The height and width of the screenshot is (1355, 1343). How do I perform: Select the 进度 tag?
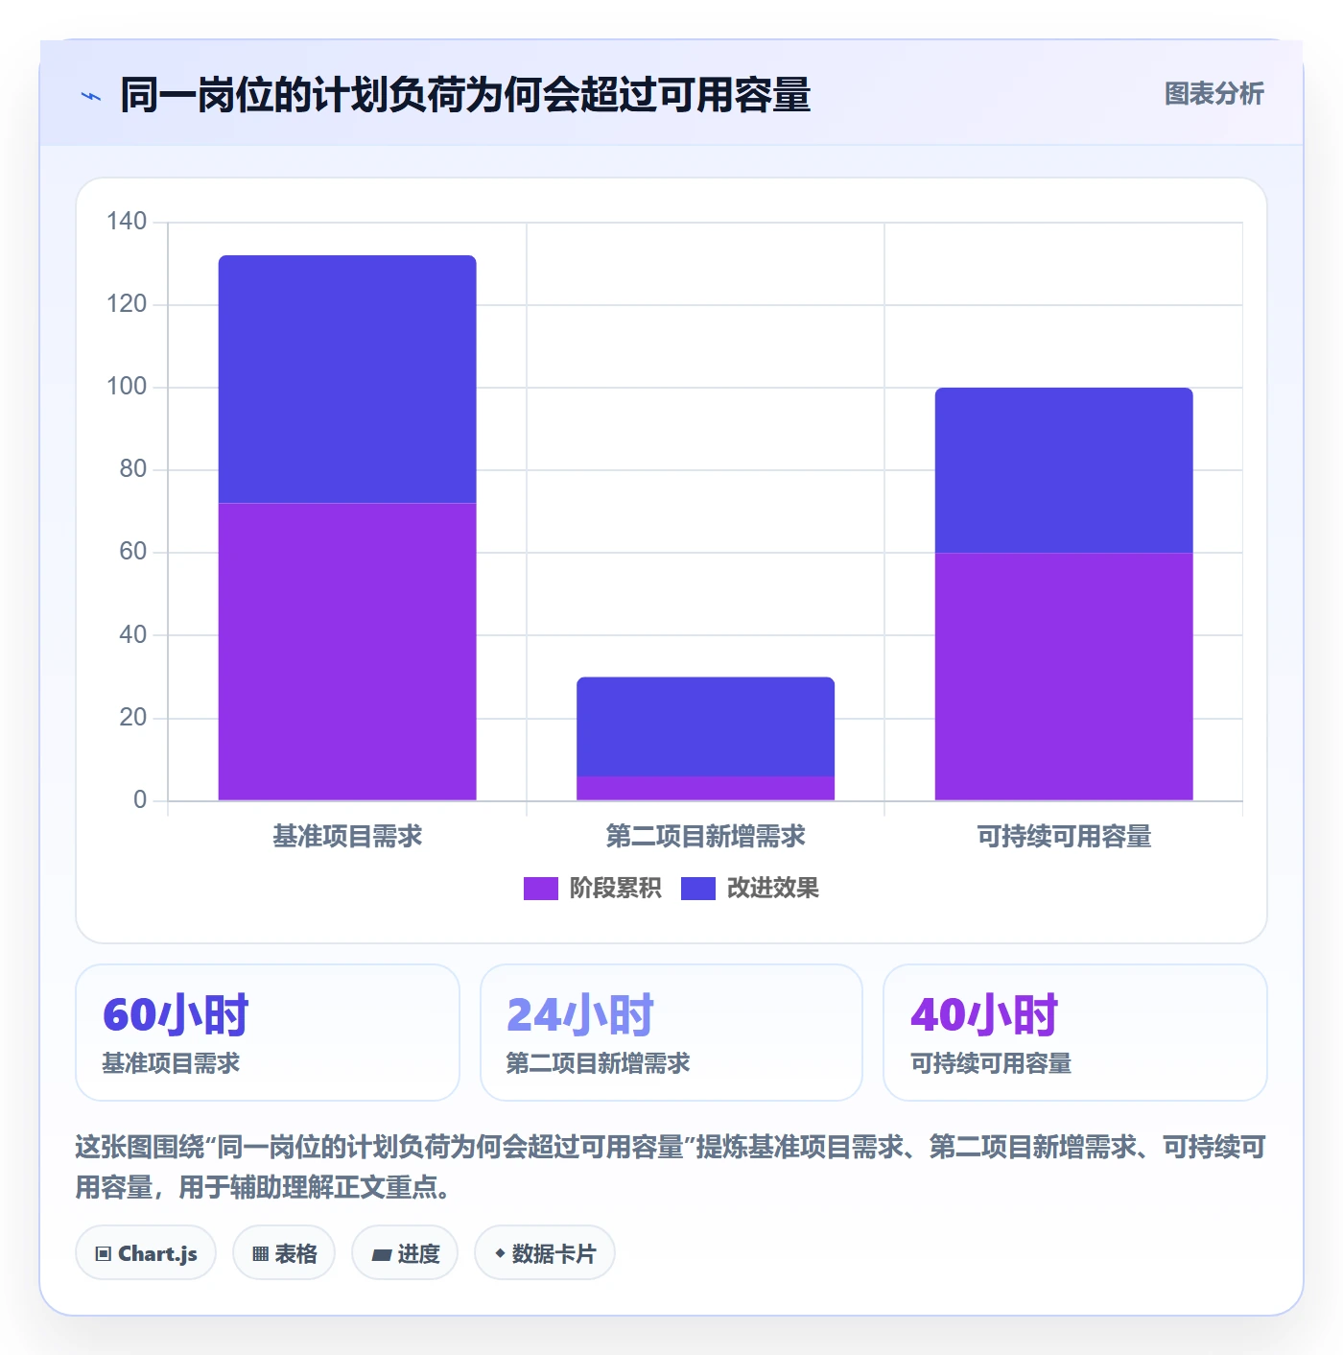click(x=405, y=1253)
